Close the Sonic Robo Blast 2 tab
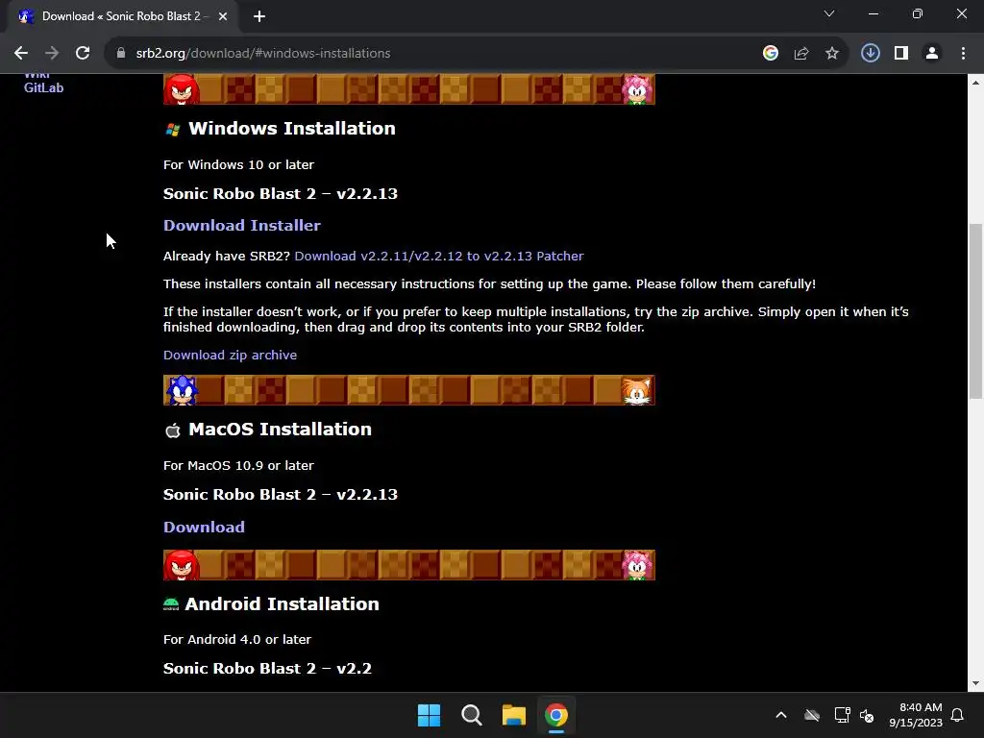This screenshot has width=984, height=738. coord(223,16)
